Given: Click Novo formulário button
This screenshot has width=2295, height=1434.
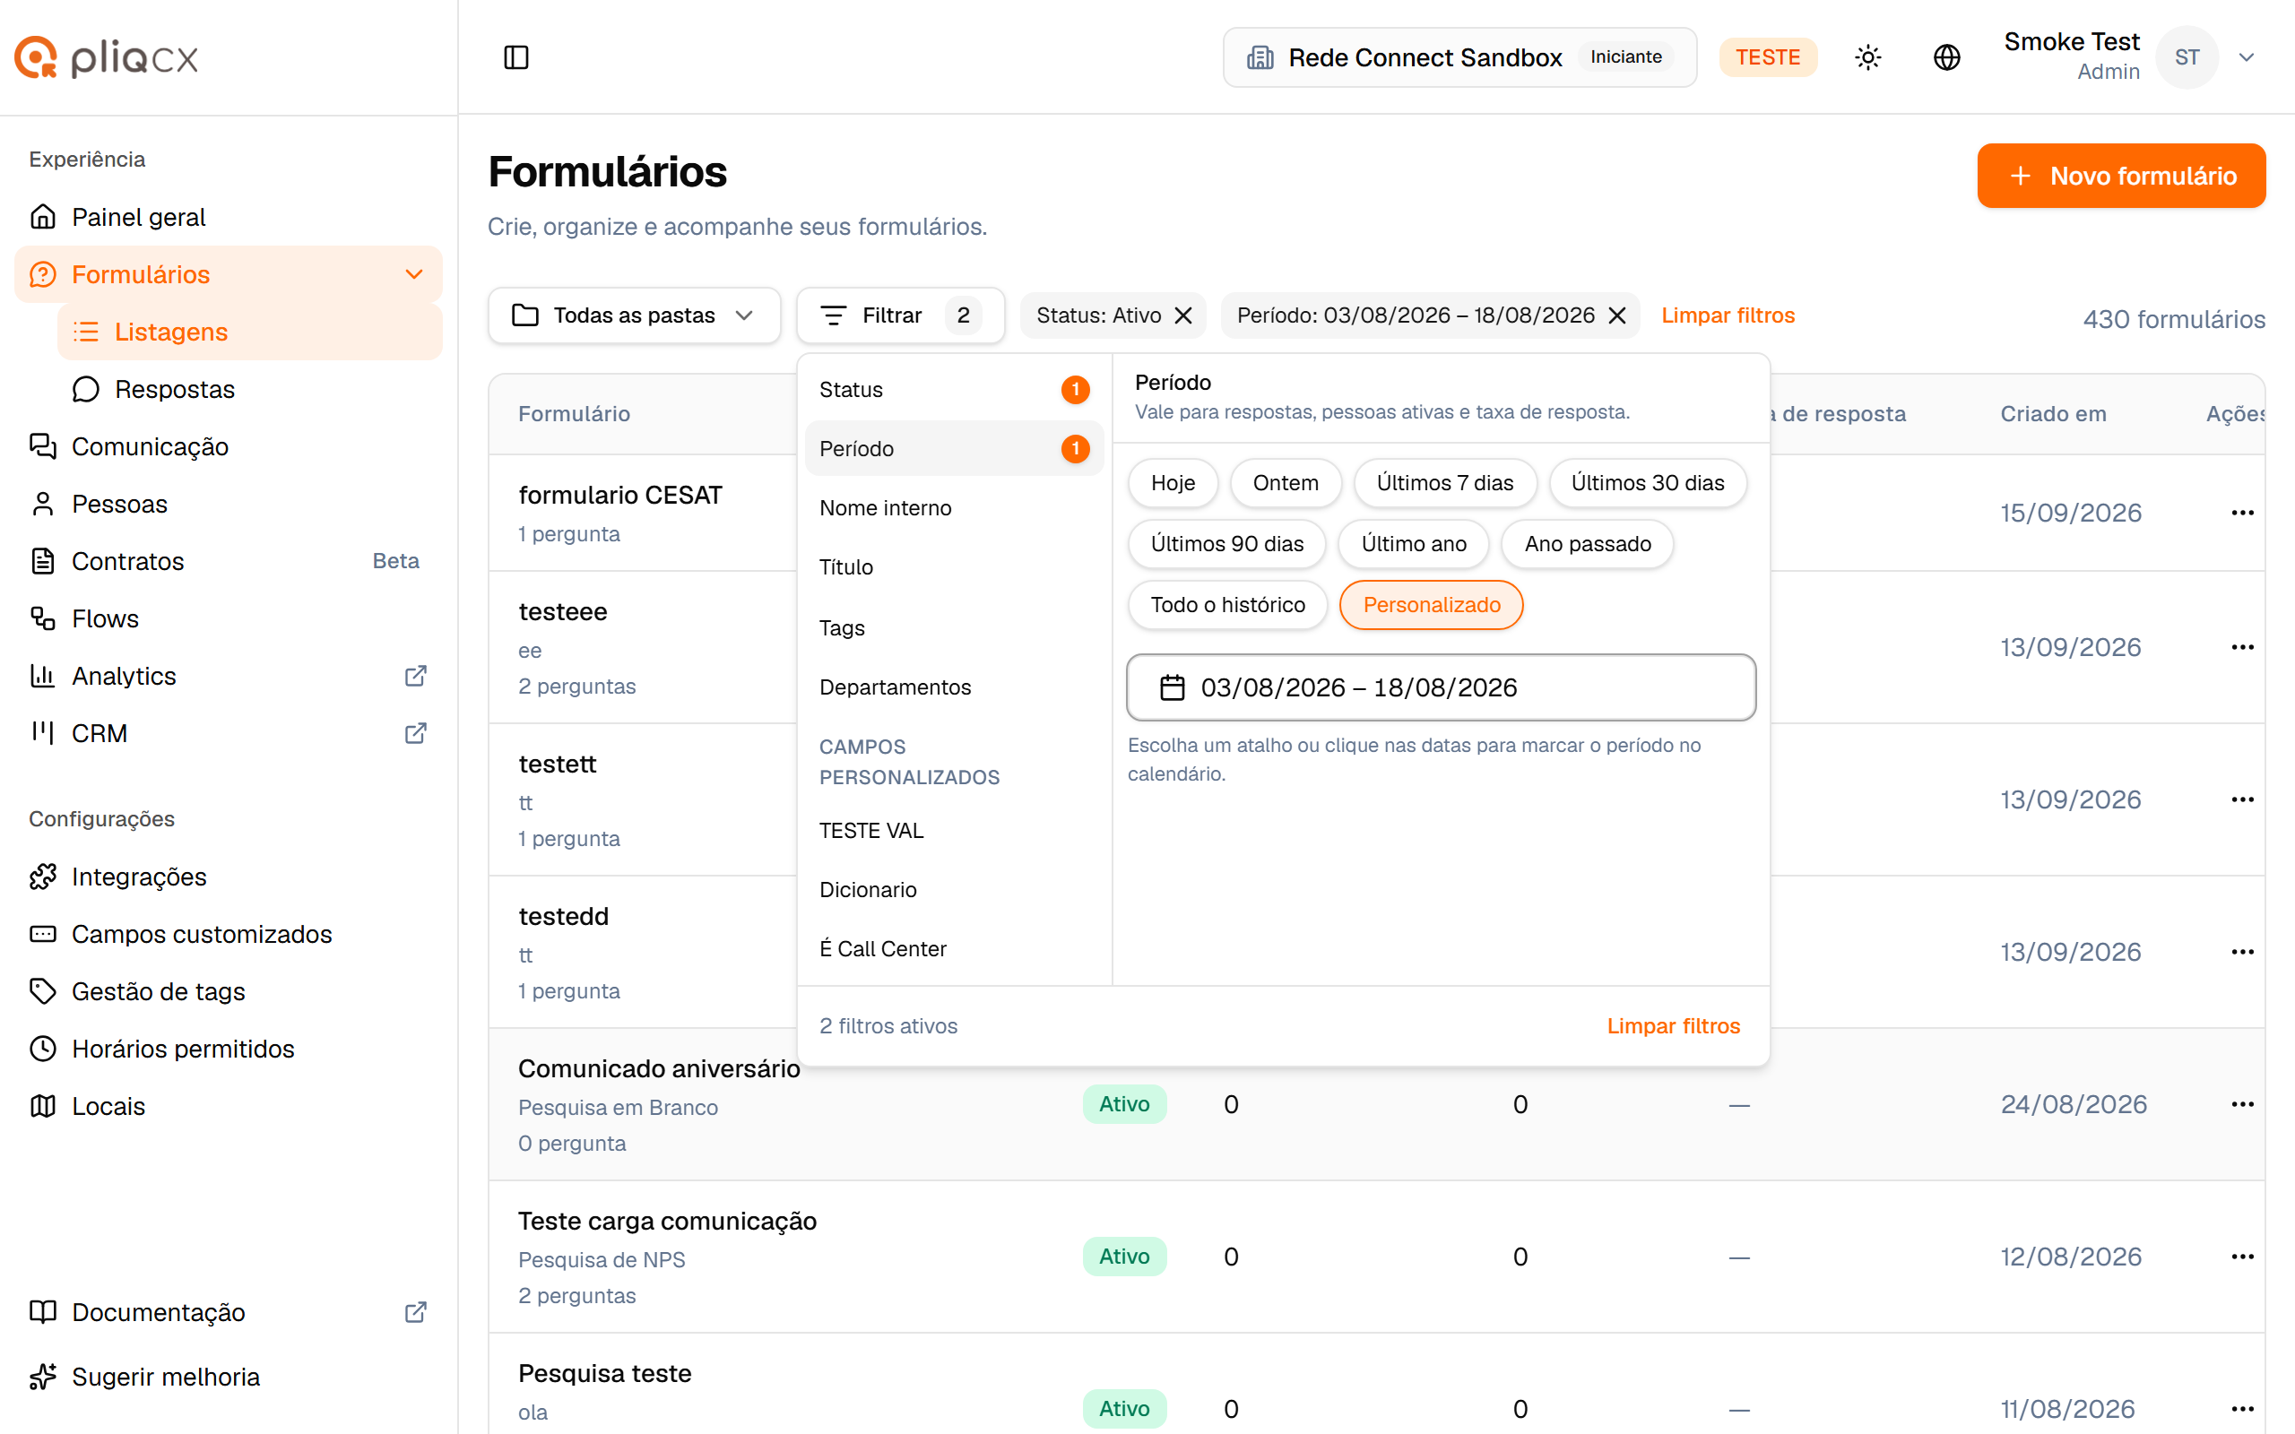Looking at the screenshot, I should pyautogui.click(x=2120, y=176).
